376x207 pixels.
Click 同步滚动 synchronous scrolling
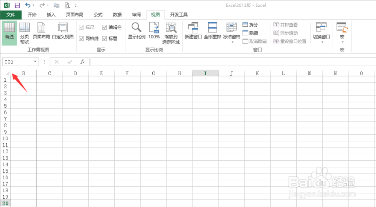[286, 33]
